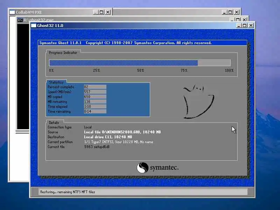280x210 pixels.
Task: Click the 75% progress mark
Action: point(184,70)
